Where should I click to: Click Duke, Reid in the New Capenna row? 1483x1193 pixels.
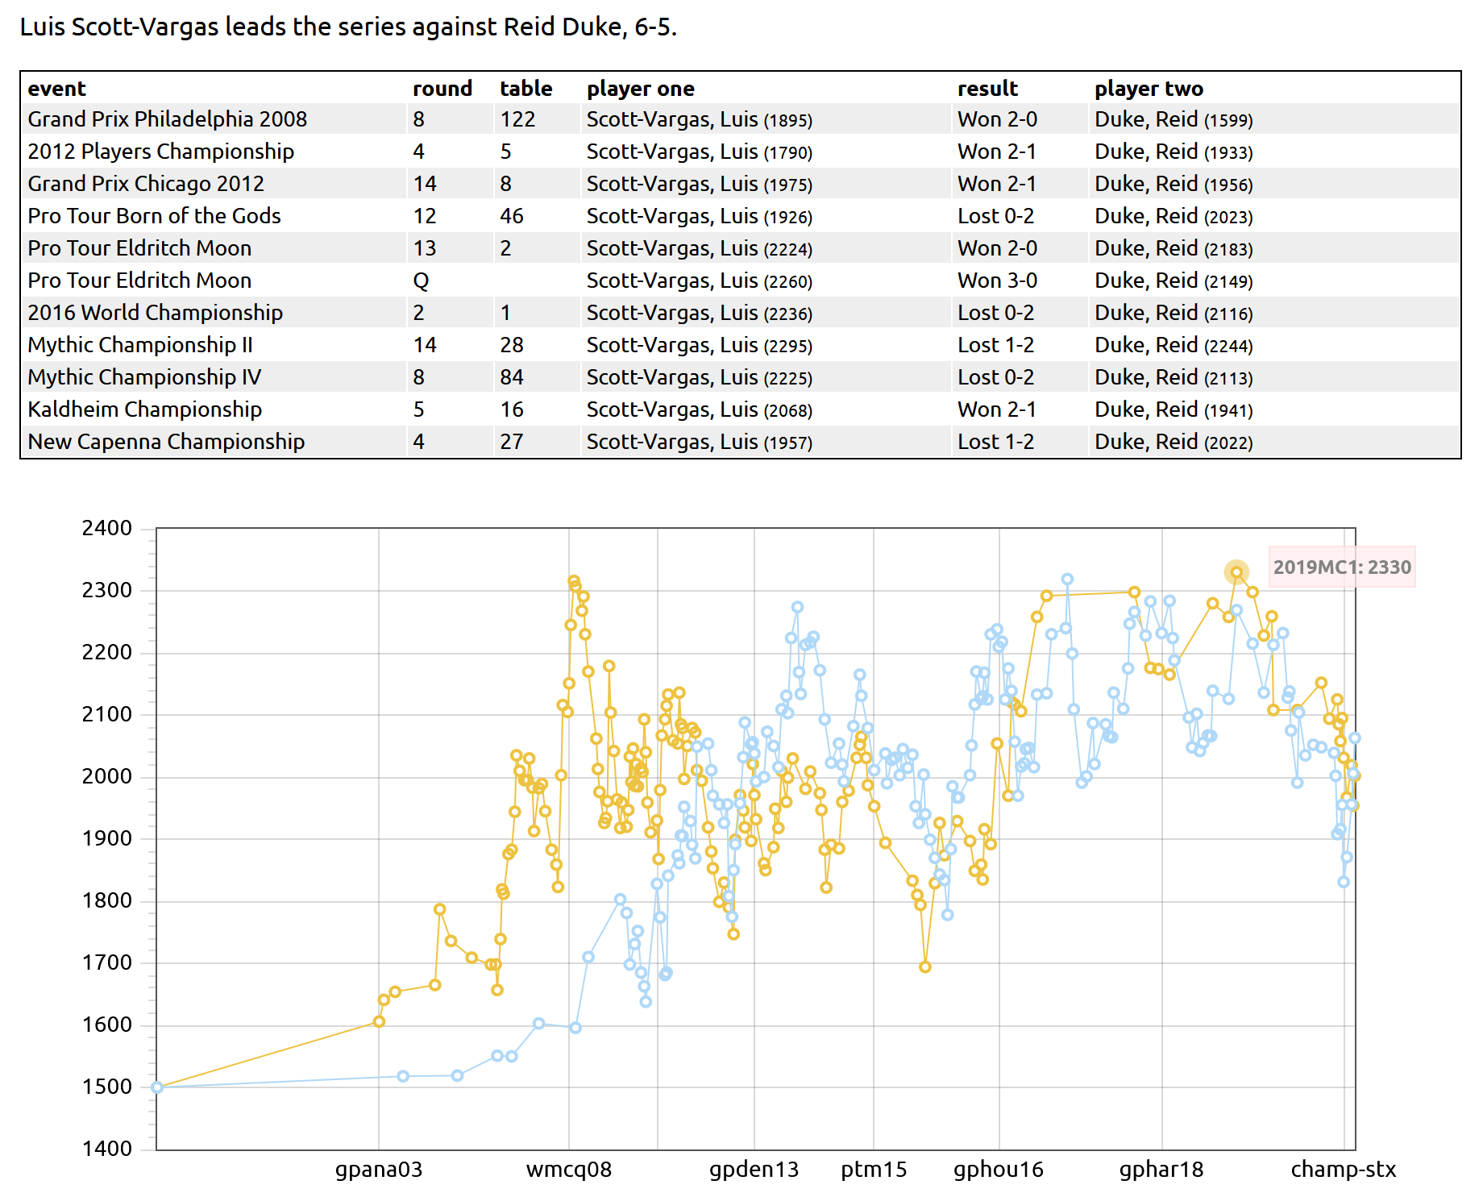coord(1145,442)
